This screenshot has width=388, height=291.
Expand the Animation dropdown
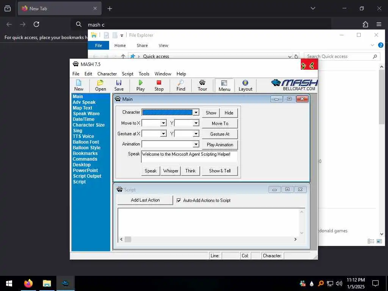pyautogui.click(x=196, y=144)
